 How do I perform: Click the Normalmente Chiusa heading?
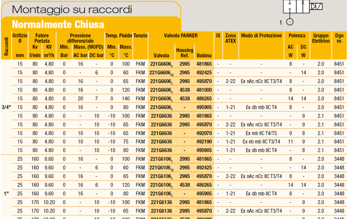click(58, 24)
